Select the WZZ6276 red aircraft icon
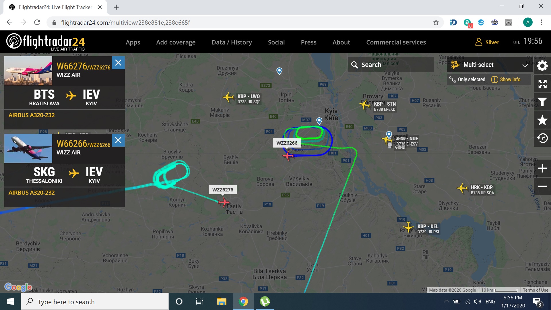The width and height of the screenshot is (551, 310). [x=224, y=202]
